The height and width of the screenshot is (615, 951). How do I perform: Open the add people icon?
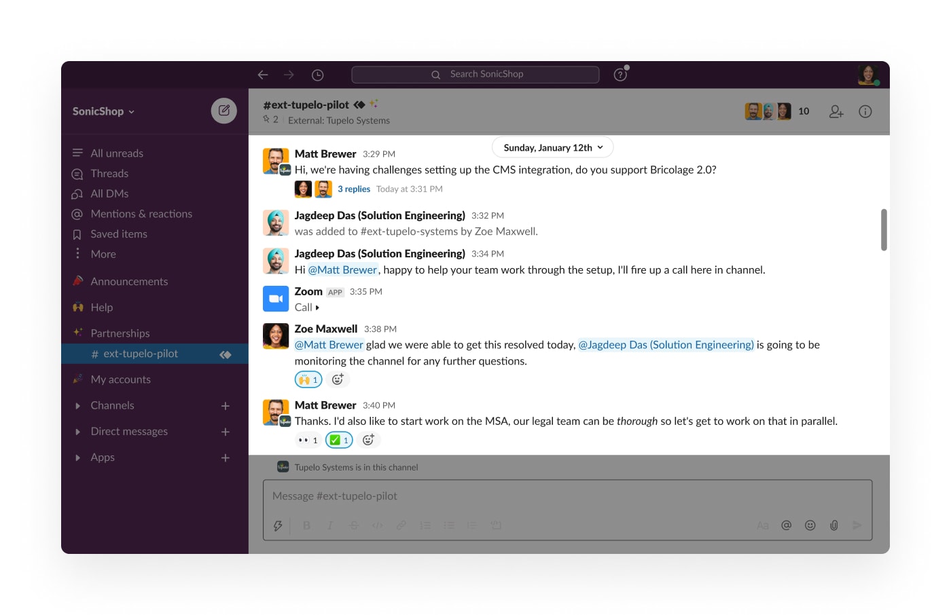(836, 111)
